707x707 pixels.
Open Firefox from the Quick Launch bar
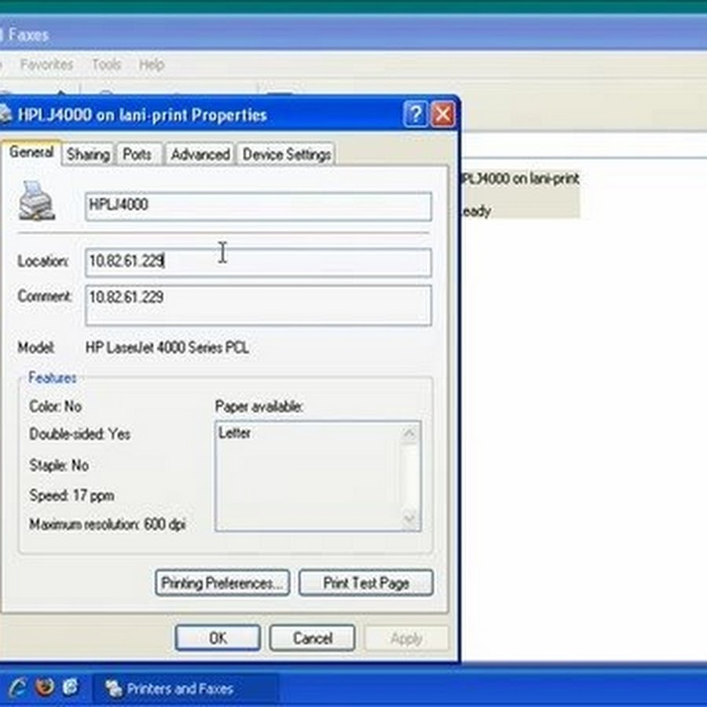click(x=44, y=687)
